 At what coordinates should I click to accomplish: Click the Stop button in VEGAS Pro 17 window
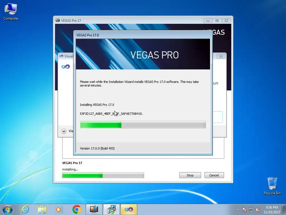click(190, 175)
